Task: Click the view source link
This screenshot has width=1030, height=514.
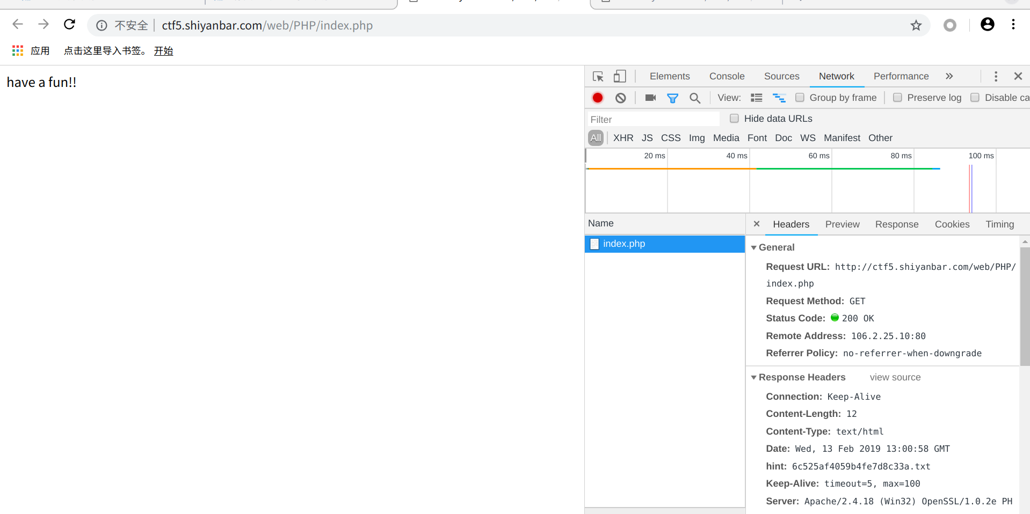Action: (895, 377)
